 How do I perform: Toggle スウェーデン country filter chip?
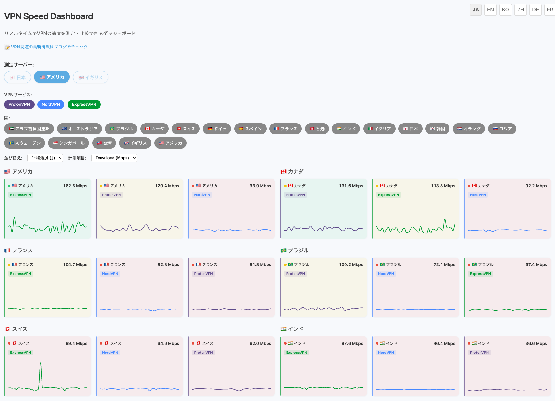click(x=25, y=143)
